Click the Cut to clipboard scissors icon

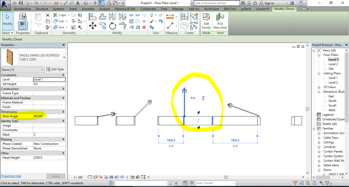(48, 15)
